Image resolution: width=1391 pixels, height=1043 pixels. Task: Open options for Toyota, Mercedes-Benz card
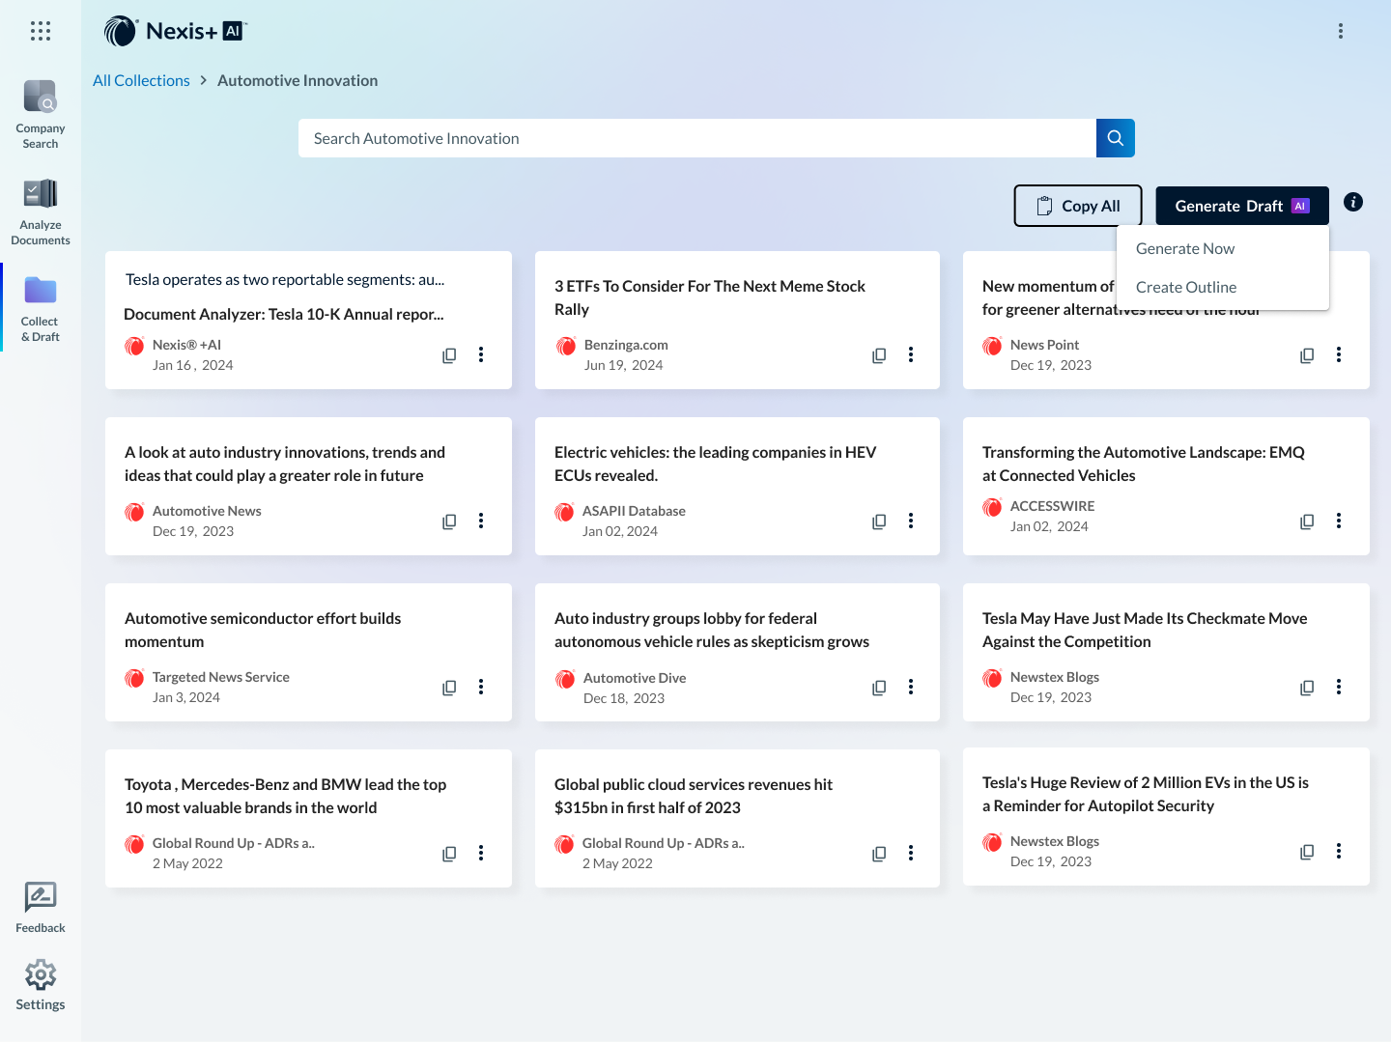481,853
